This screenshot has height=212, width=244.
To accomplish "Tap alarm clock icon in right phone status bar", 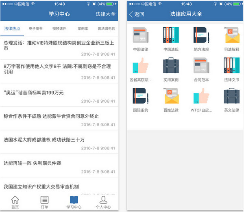I will coord(221,4).
